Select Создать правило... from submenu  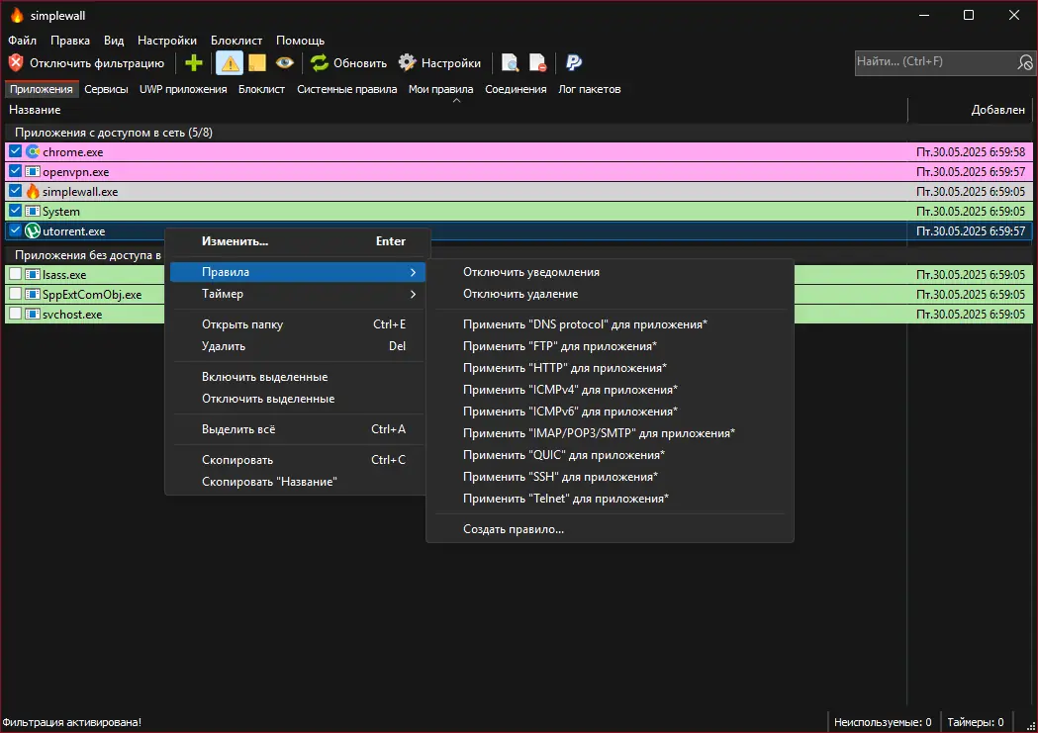[x=514, y=529]
